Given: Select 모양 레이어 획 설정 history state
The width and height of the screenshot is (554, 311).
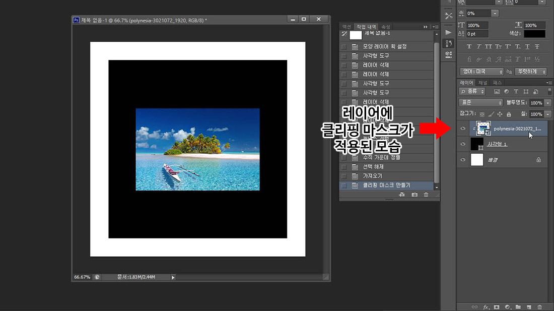Looking at the screenshot, I should (386, 47).
